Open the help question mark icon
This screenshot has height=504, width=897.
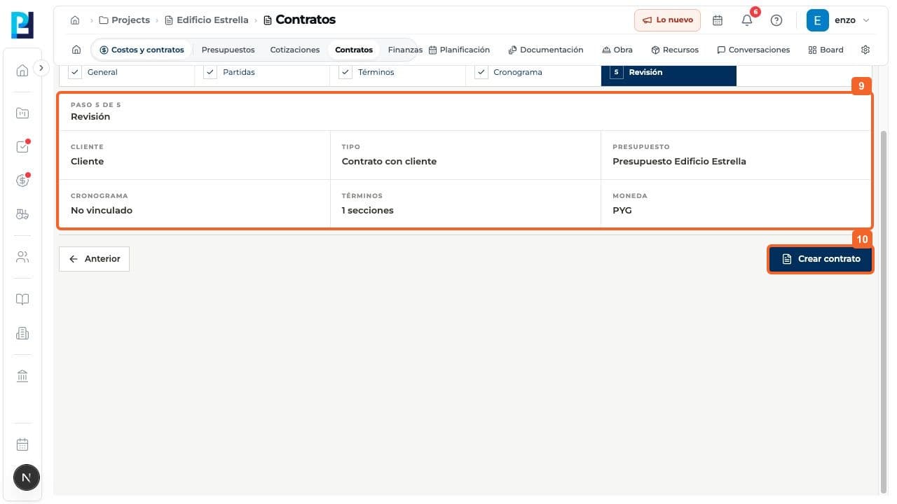tap(776, 20)
